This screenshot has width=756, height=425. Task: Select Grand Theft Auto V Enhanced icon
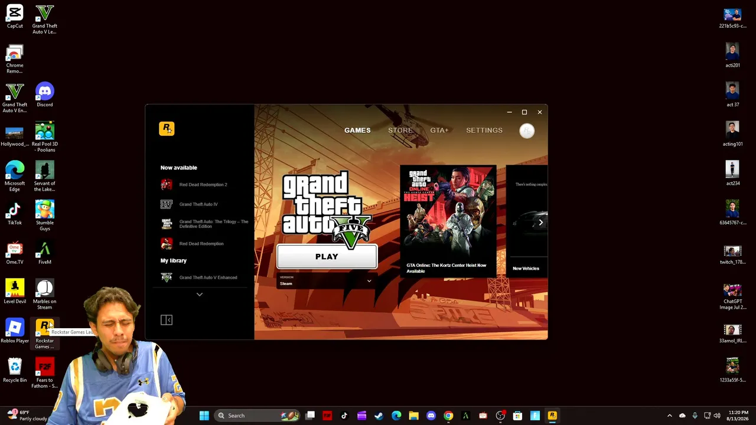pos(167,277)
